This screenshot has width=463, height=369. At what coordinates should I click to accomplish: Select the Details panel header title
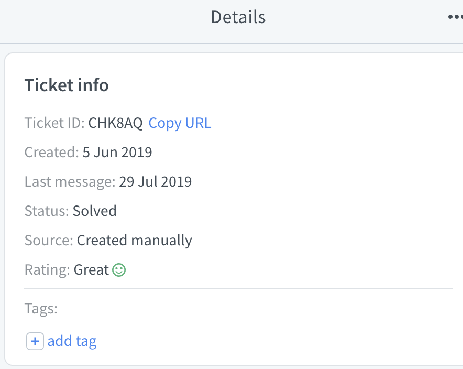click(238, 17)
